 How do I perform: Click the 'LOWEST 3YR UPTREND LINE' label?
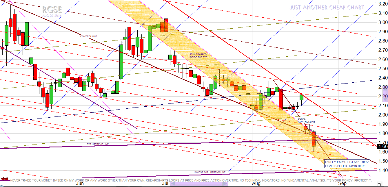pyautogui.click(x=210, y=172)
